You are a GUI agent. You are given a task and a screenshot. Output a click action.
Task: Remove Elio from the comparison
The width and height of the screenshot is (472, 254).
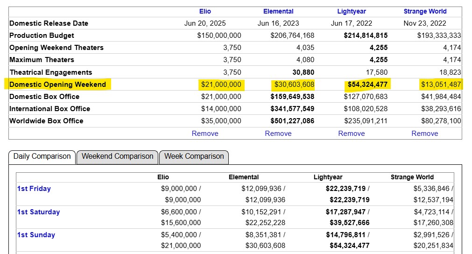click(x=205, y=134)
